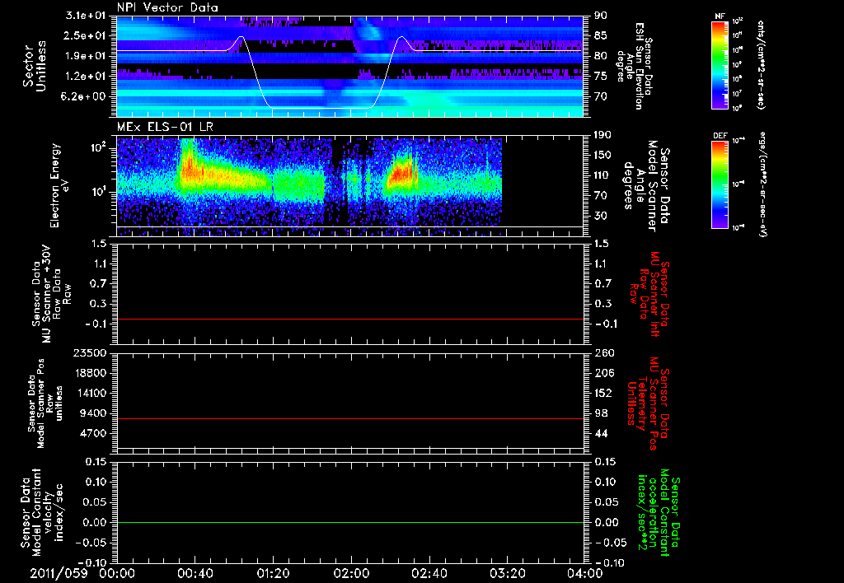Click the "NF" color bar label
Screen dimensions: 844x583
pos(720,16)
